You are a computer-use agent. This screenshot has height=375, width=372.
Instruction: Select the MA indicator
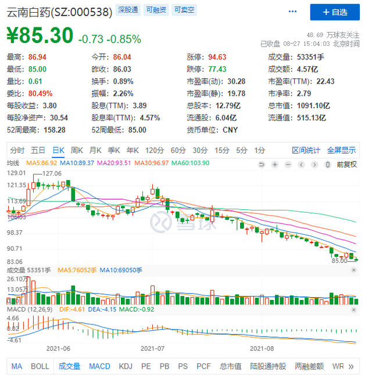[x=17, y=366]
